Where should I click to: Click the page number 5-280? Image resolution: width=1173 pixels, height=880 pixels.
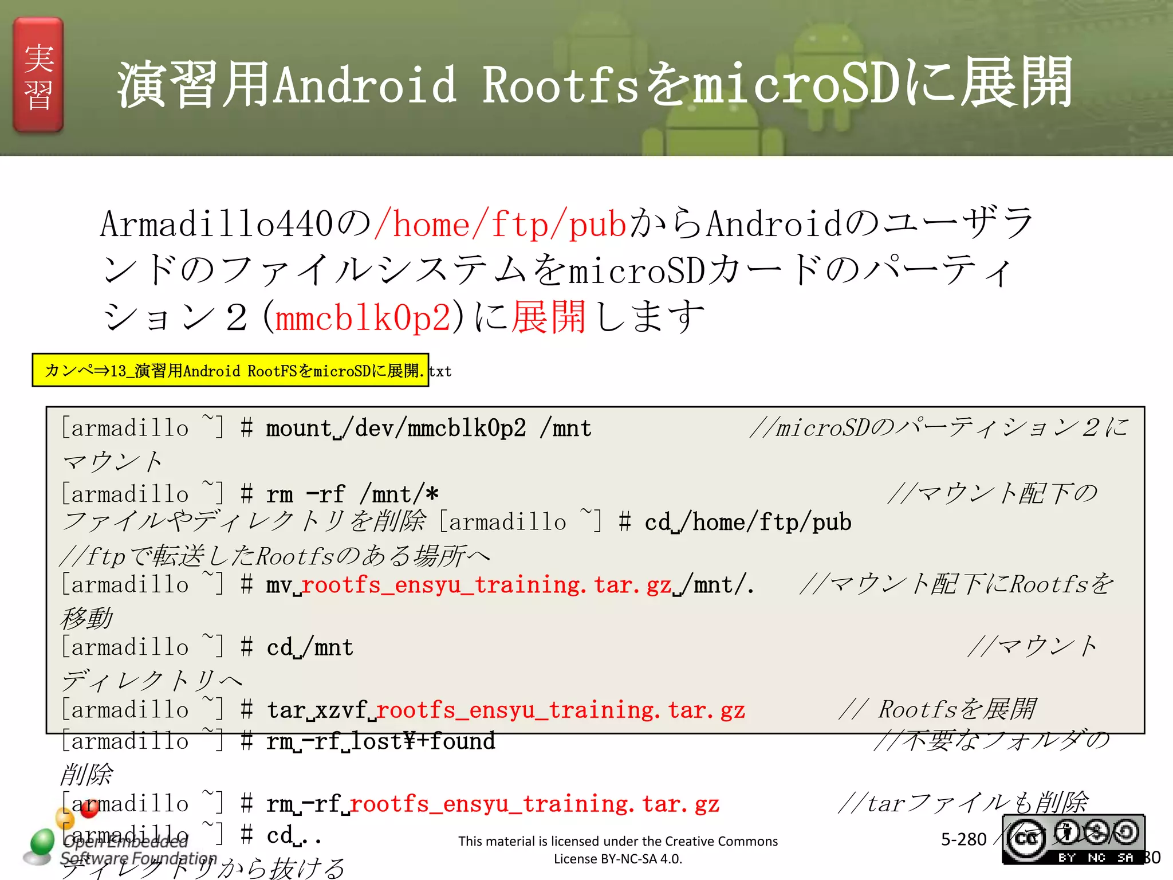point(963,839)
